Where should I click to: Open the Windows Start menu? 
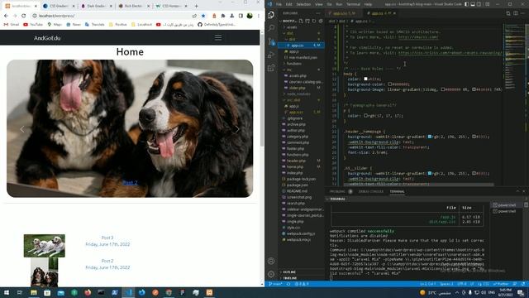[x=7, y=292]
